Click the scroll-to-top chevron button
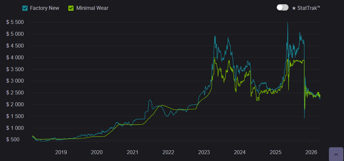The height and width of the screenshot is (161, 344). point(336,154)
